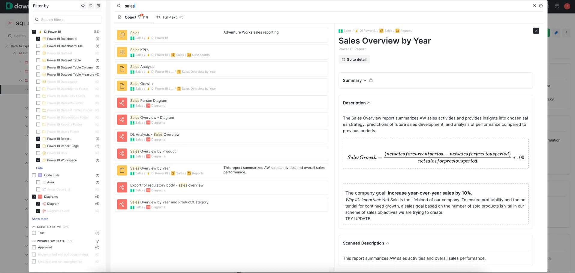
Task: Click the Sales Overview by Year and Product/Category icon
Action: [122, 205]
